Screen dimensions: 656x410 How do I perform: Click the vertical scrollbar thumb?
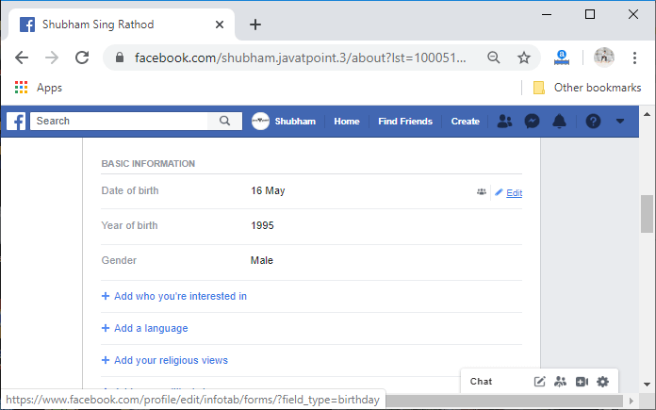[x=647, y=214]
